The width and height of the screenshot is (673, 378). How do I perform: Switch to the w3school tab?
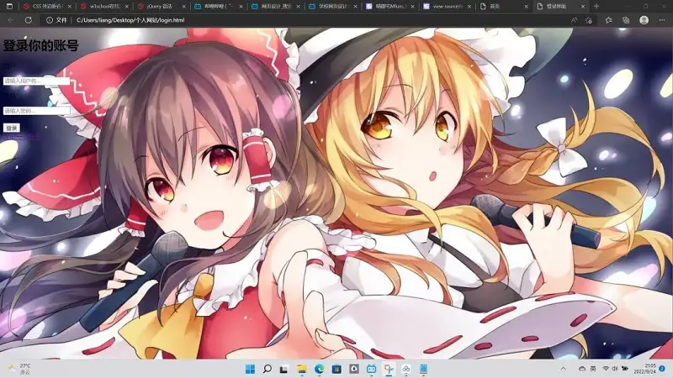click(x=103, y=7)
